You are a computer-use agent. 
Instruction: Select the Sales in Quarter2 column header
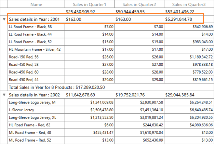[x=139, y=5]
